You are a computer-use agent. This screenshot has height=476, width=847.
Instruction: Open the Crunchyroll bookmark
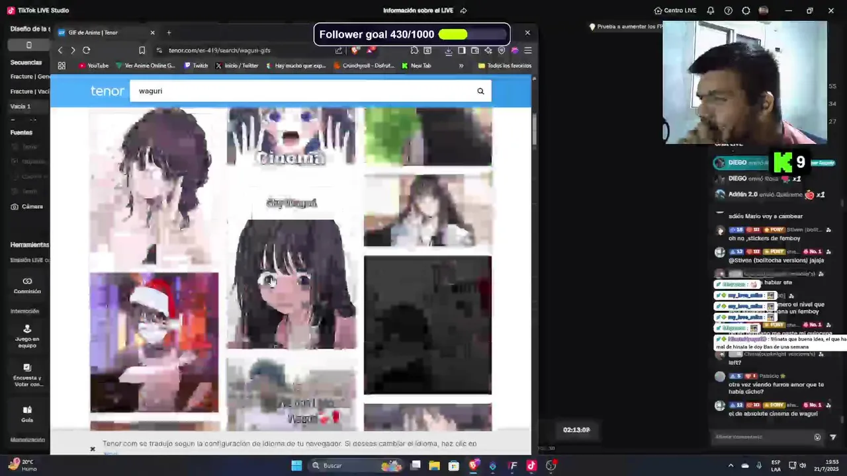364,65
